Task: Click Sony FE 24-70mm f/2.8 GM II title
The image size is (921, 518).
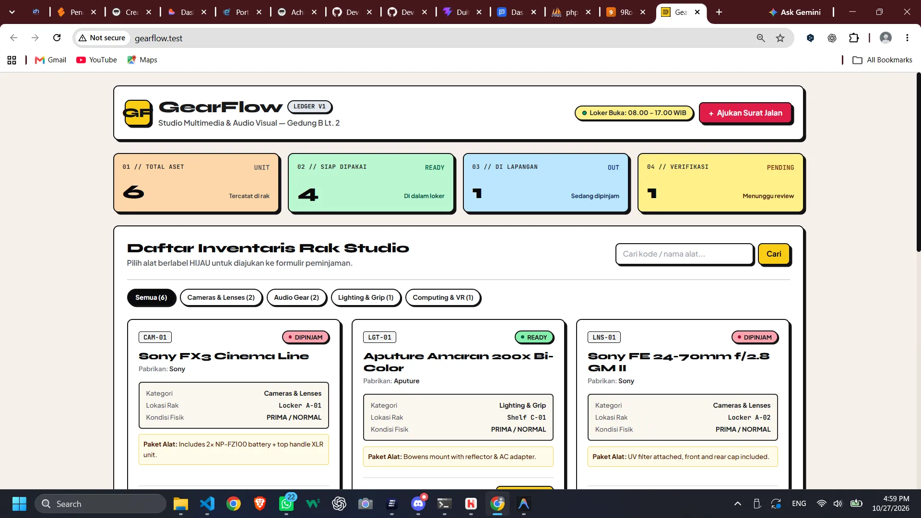Action: [678, 362]
